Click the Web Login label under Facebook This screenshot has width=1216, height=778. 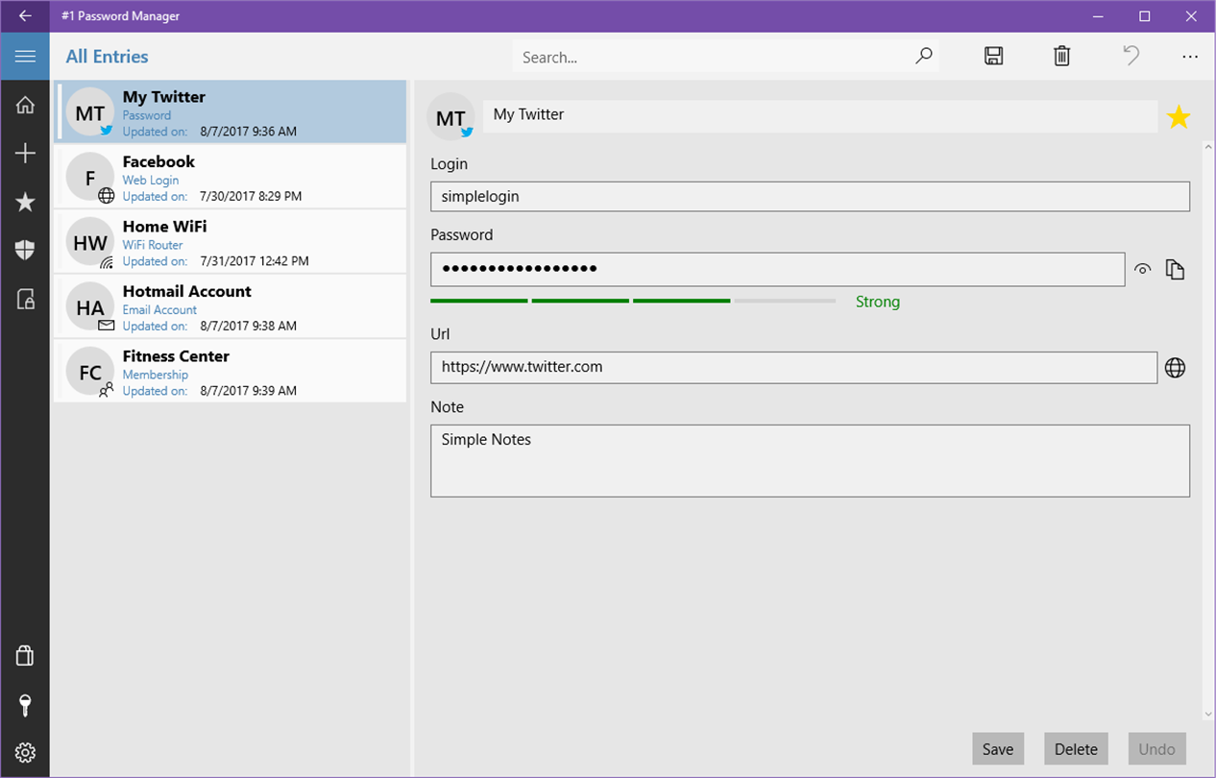coord(150,181)
